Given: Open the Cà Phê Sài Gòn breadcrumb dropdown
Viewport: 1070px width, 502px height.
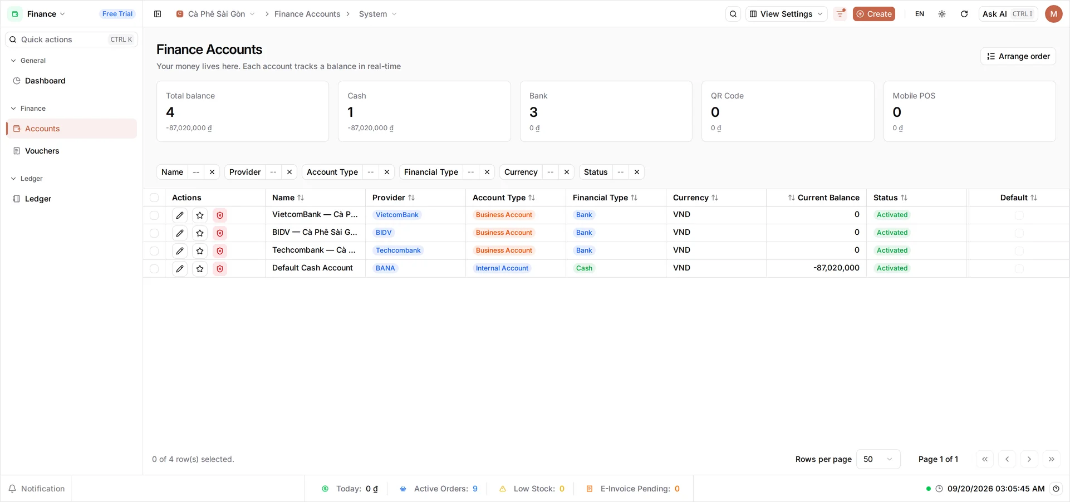Looking at the screenshot, I should coord(215,14).
